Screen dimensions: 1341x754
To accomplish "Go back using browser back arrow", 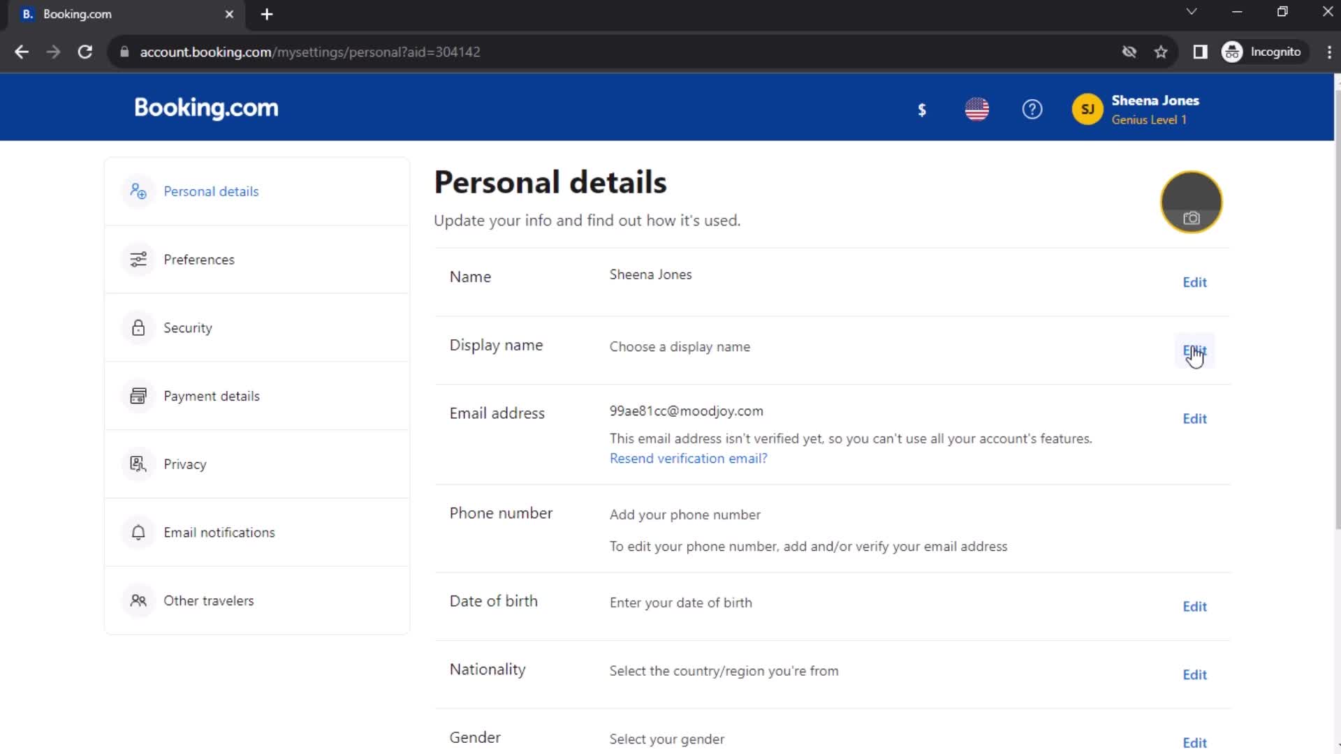I will pos(22,52).
